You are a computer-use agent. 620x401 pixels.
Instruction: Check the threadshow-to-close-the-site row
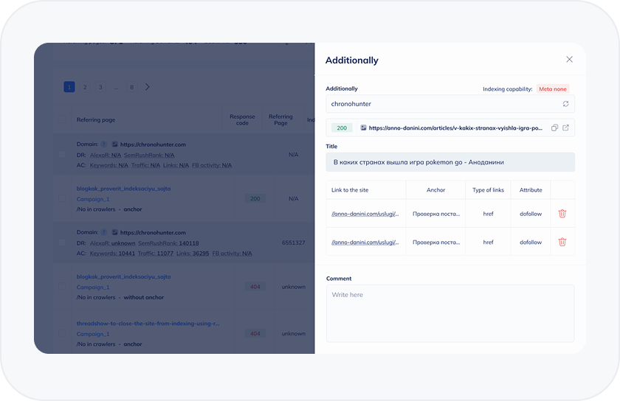(62, 333)
